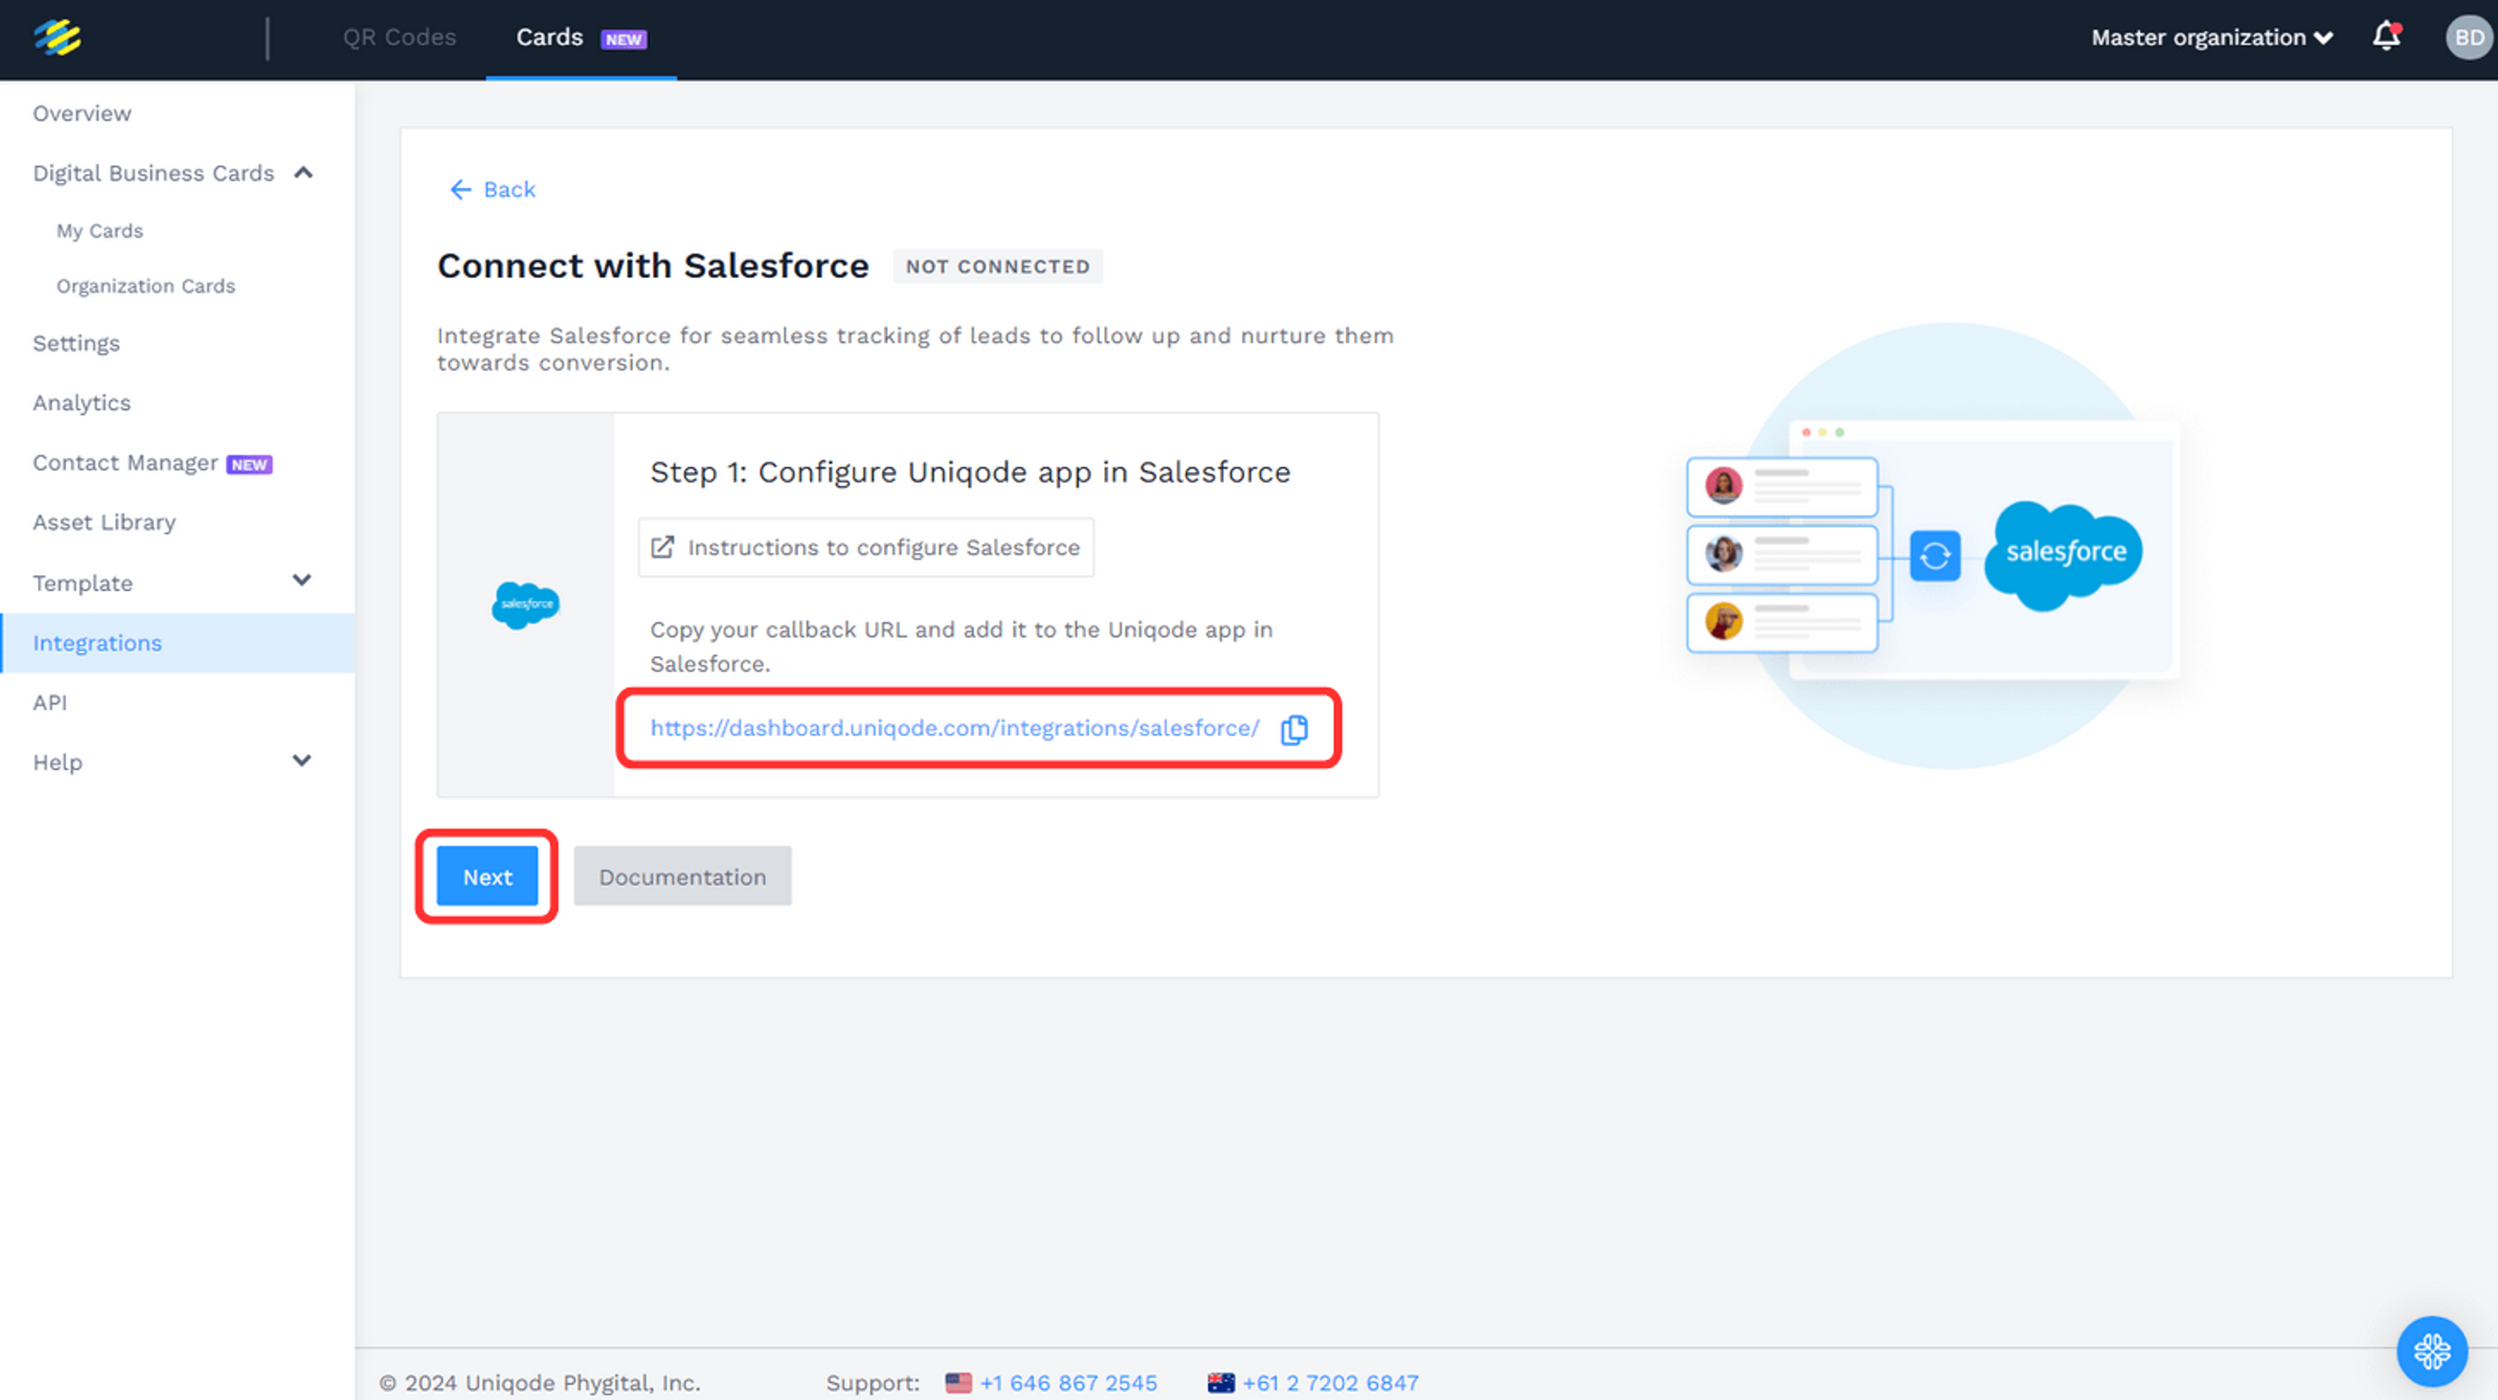
Task: Click the back arrow icon
Action: tap(461, 189)
